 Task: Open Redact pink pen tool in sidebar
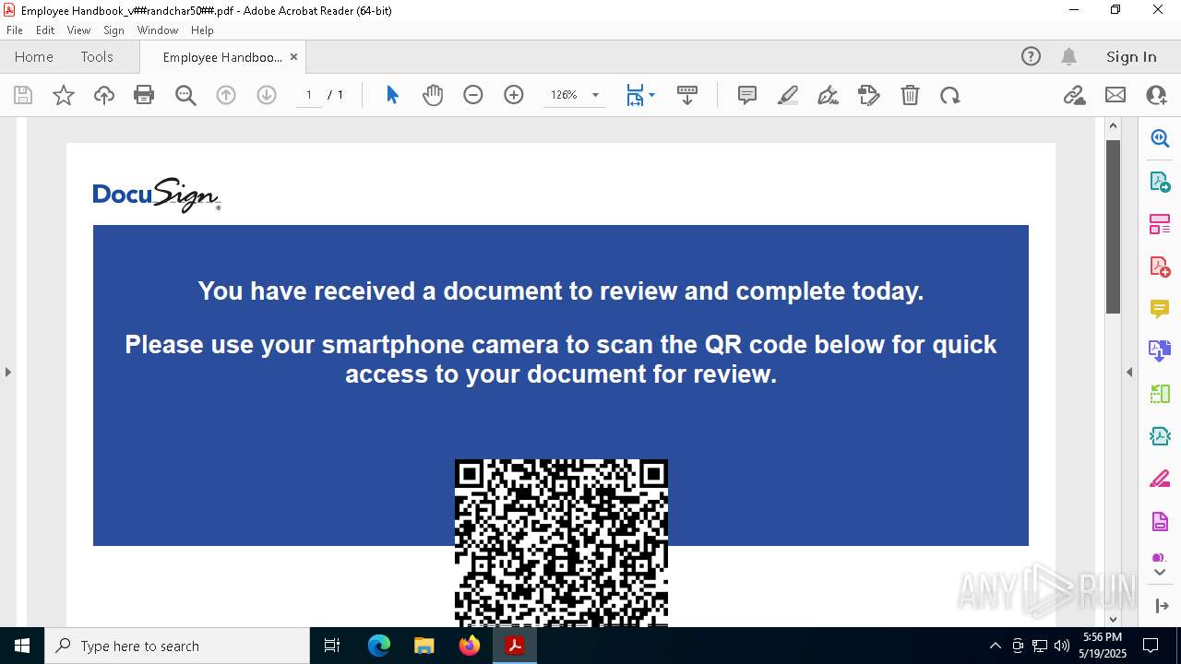point(1160,480)
